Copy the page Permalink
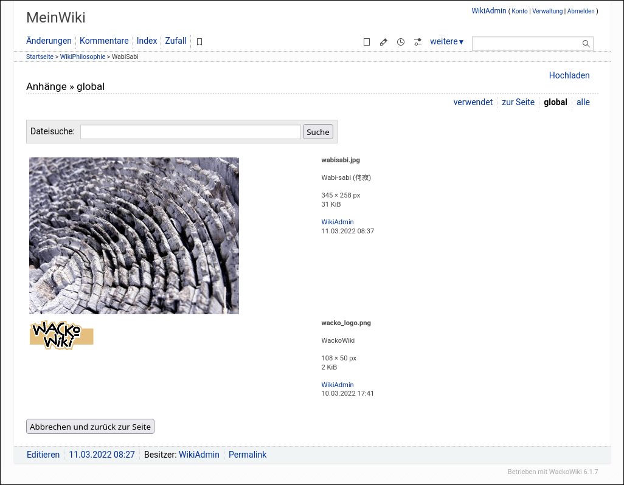Viewport: 624px width, 485px height. coord(247,454)
